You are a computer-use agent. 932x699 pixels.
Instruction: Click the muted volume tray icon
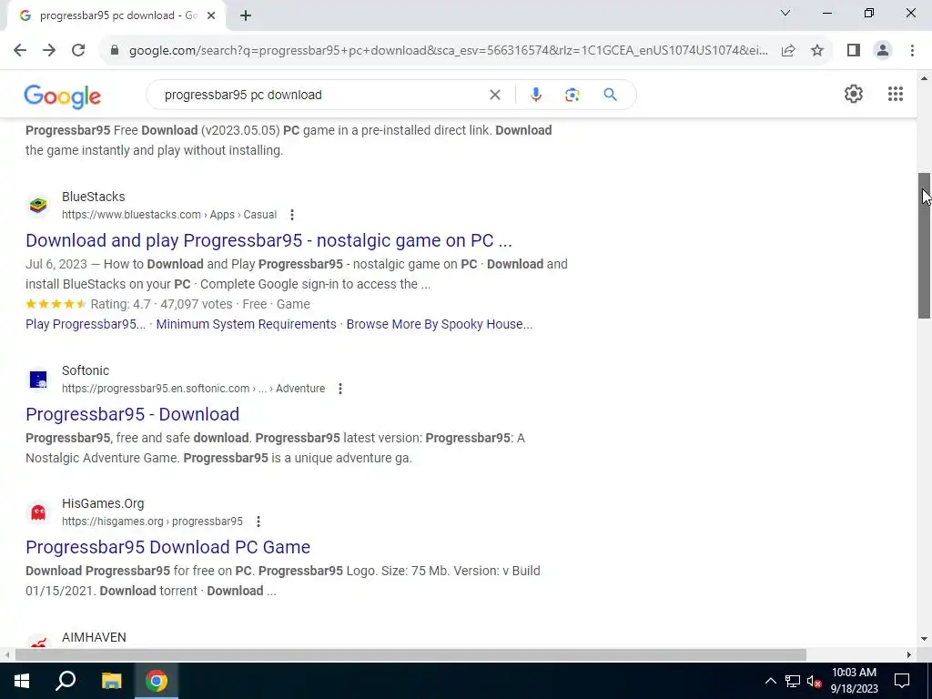pyautogui.click(x=815, y=681)
